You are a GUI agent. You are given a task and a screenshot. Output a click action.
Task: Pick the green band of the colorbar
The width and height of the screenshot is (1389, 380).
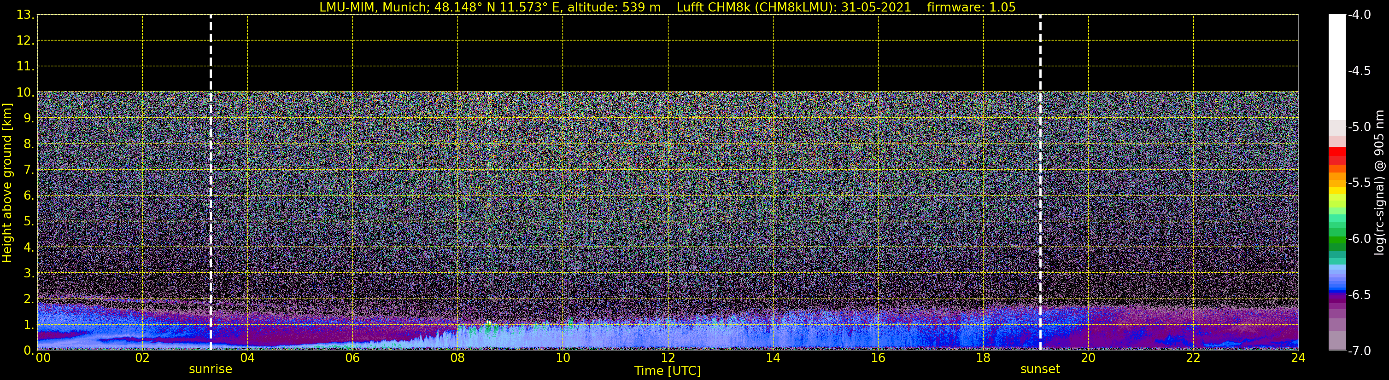[x=1337, y=241]
